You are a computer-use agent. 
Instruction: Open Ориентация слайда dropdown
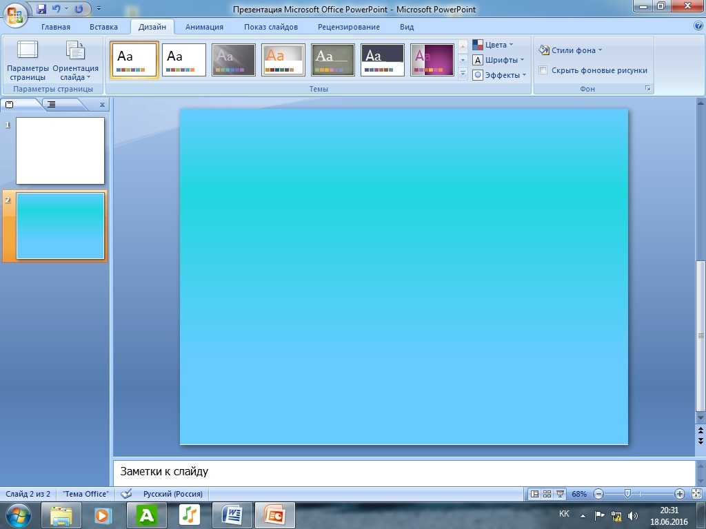click(x=75, y=61)
